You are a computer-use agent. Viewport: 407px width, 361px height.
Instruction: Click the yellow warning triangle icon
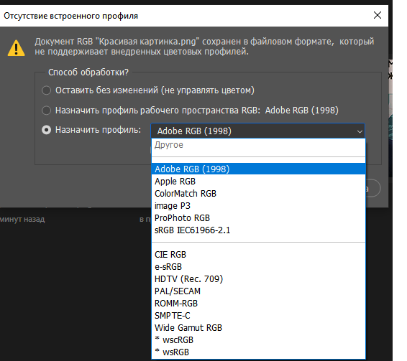pos(16,48)
